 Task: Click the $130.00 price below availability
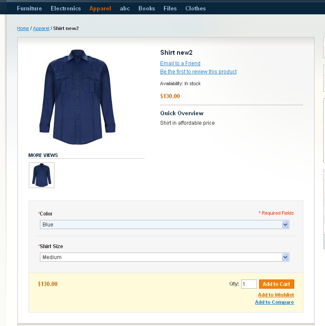pos(170,96)
